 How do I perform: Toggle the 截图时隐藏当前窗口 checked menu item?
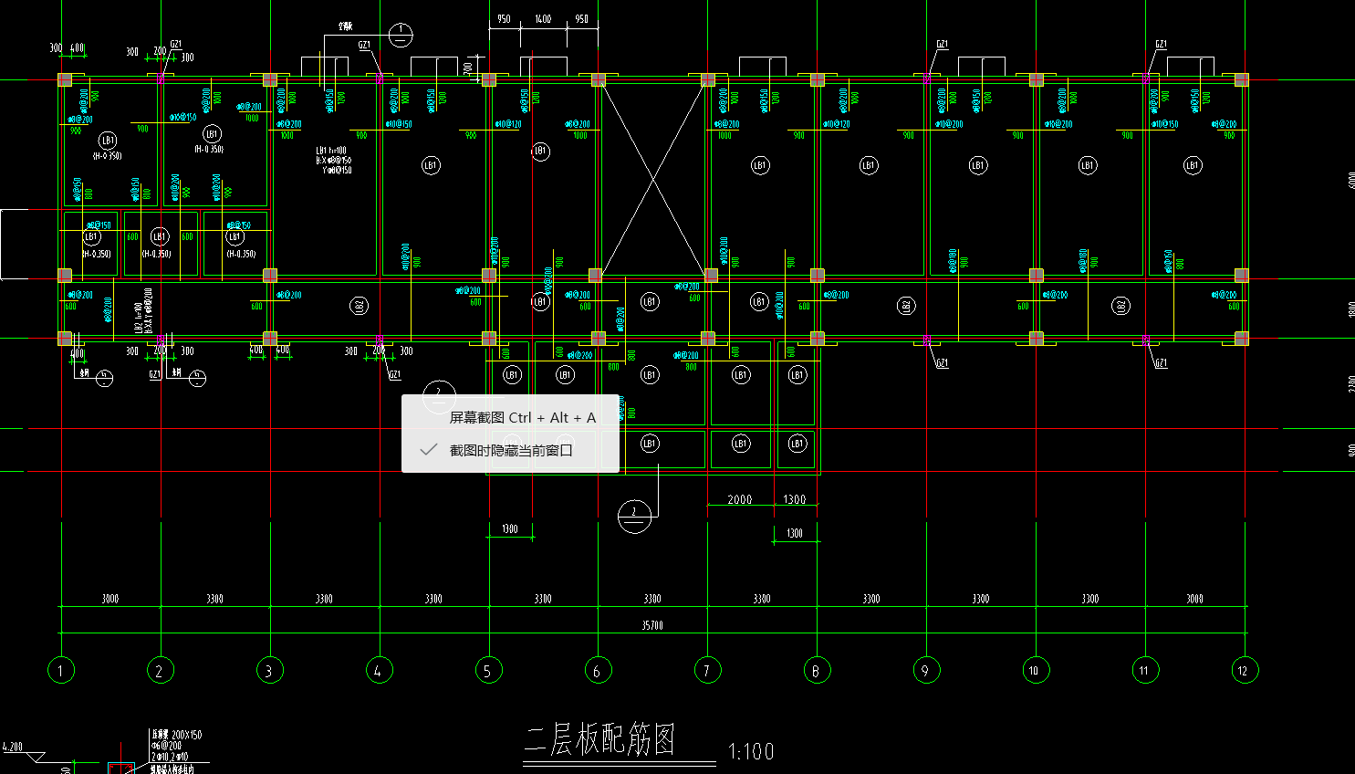coord(510,450)
